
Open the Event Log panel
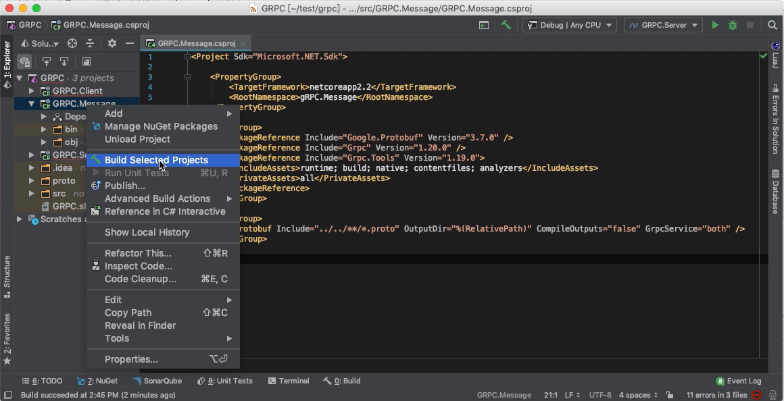tap(738, 381)
